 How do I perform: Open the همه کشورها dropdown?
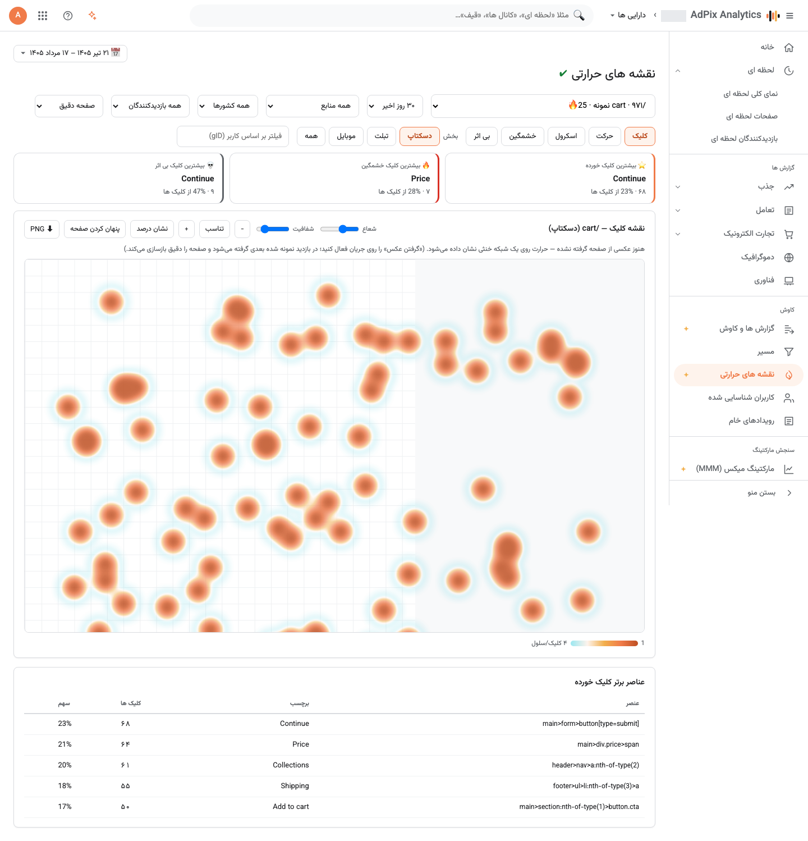[x=228, y=106]
